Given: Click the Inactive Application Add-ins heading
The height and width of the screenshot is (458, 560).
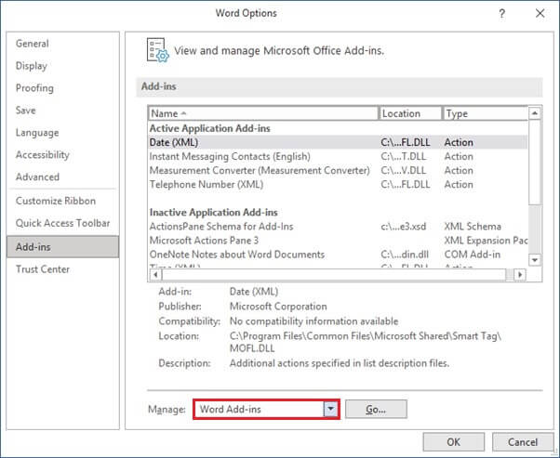Looking at the screenshot, I should [214, 213].
